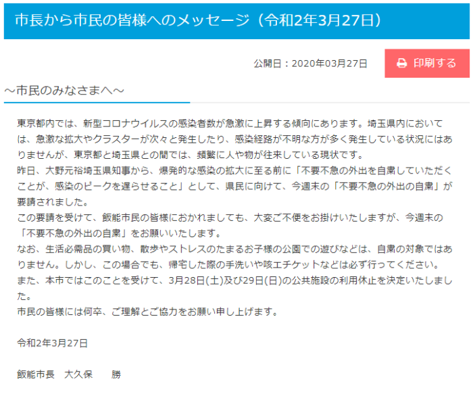Click the page title 市長から市民の皆様へのメッセージ
The width and height of the screenshot is (473, 396).
pyautogui.click(x=132, y=20)
